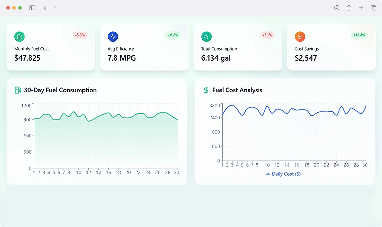Click the share icon in toolbar
This screenshot has height=227, width=382.
[x=349, y=8]
